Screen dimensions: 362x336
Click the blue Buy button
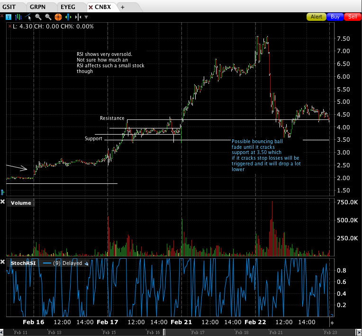[x=335, y=17]
